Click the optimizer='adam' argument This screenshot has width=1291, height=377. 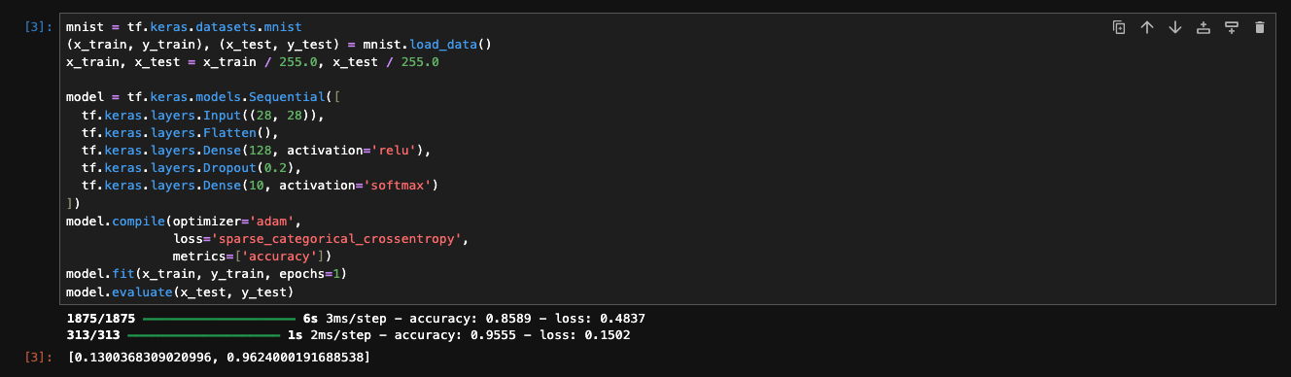click(x=241, y=221)
